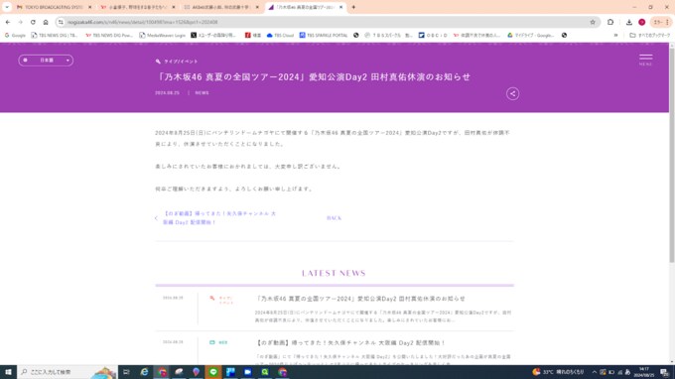Image resolution: width=675 pixels, height=379 pixels.
Task: Open the green LINE app on taskbar
Action: [x=213, y=372]
